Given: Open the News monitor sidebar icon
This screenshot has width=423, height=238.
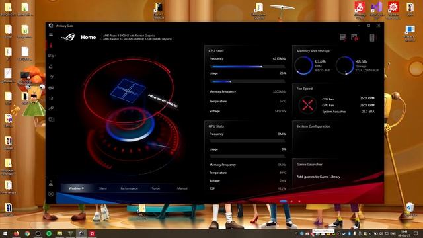Looking at the screenshot, I should point(51,119).
